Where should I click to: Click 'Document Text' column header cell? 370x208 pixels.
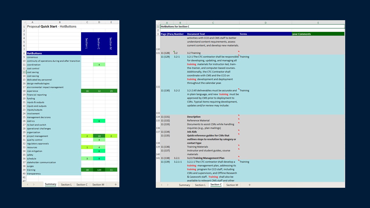point(213,34)
